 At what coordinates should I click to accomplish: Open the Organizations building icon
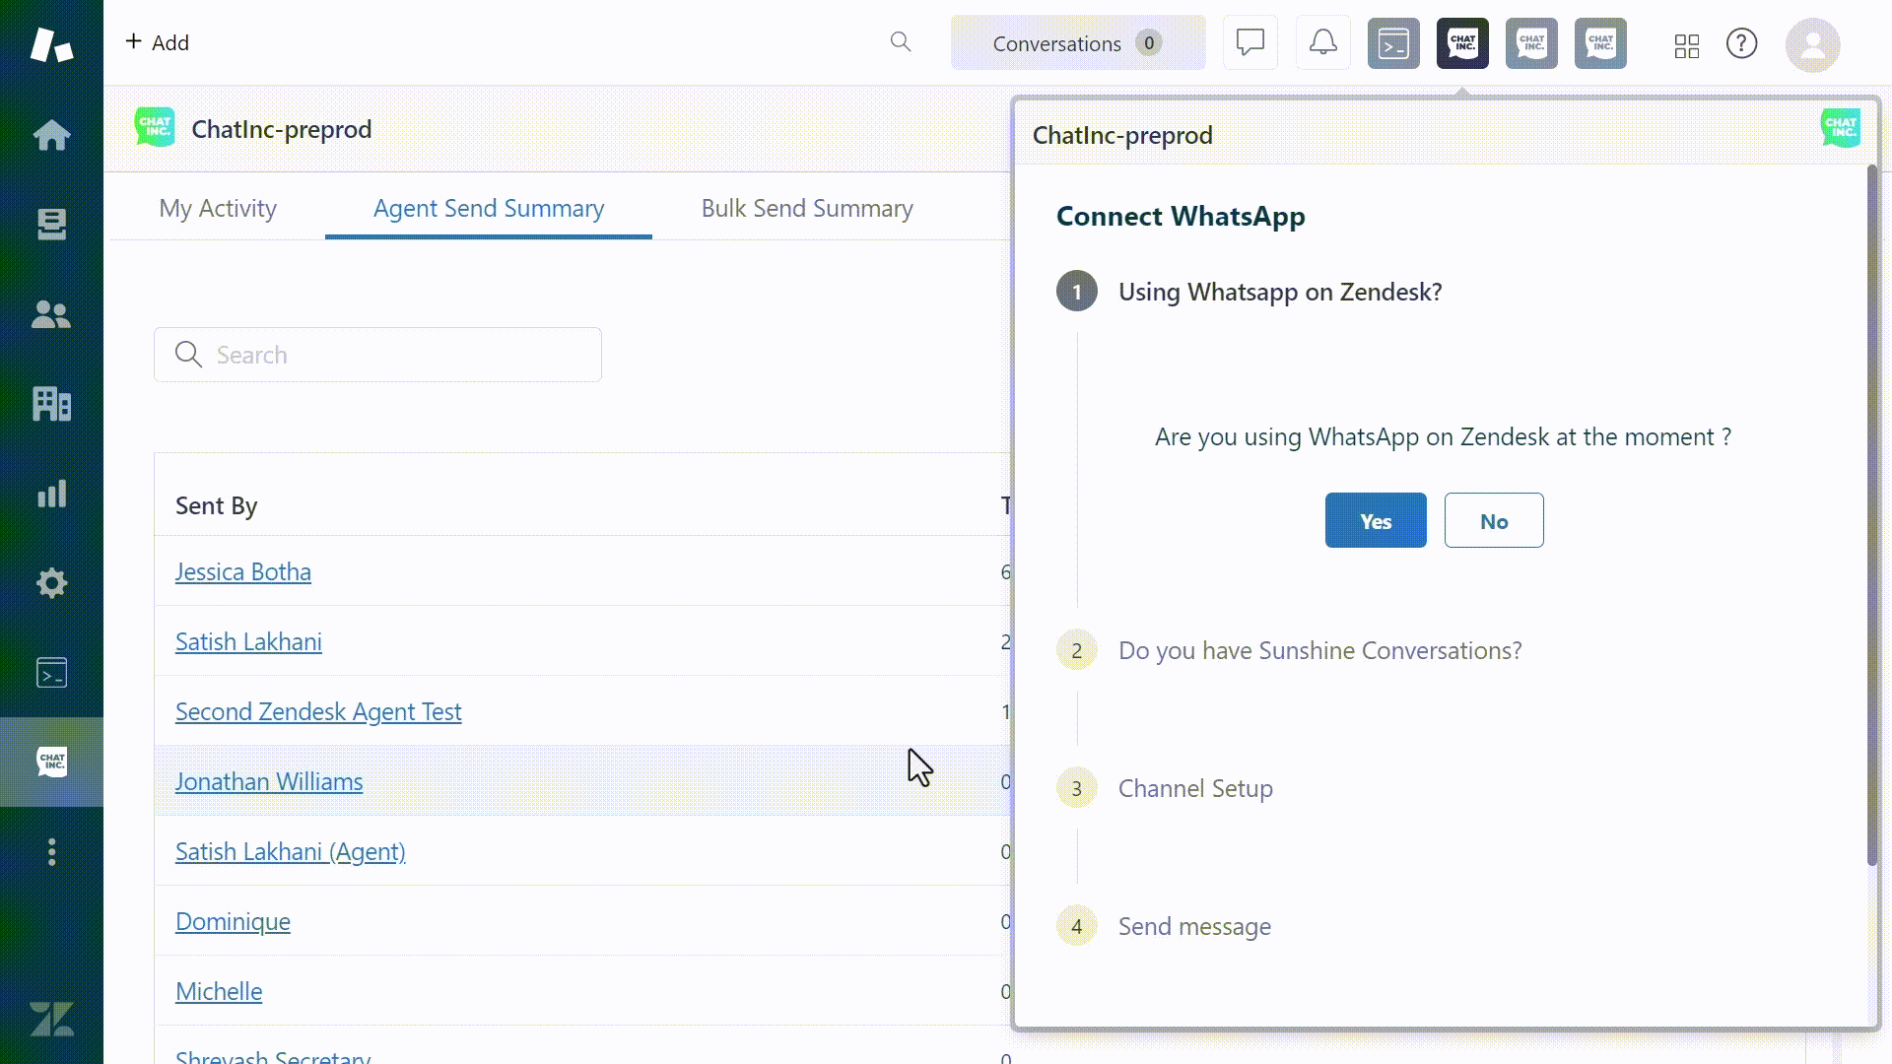tap(51, 404)
